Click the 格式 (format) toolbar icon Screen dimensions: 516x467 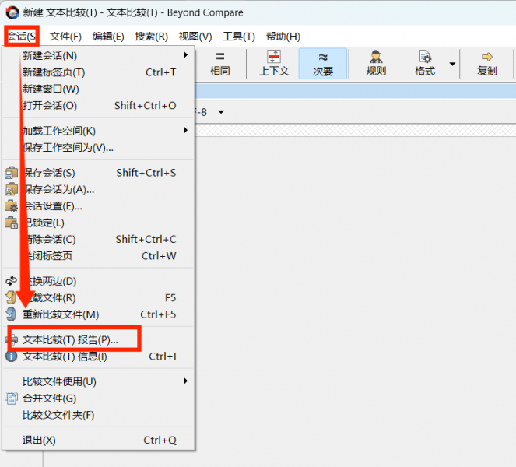click(x=424, y=64)
